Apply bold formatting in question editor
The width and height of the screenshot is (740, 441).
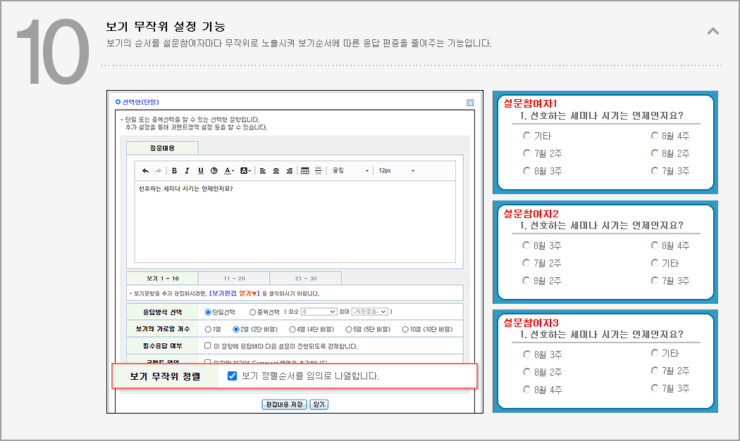174,171
